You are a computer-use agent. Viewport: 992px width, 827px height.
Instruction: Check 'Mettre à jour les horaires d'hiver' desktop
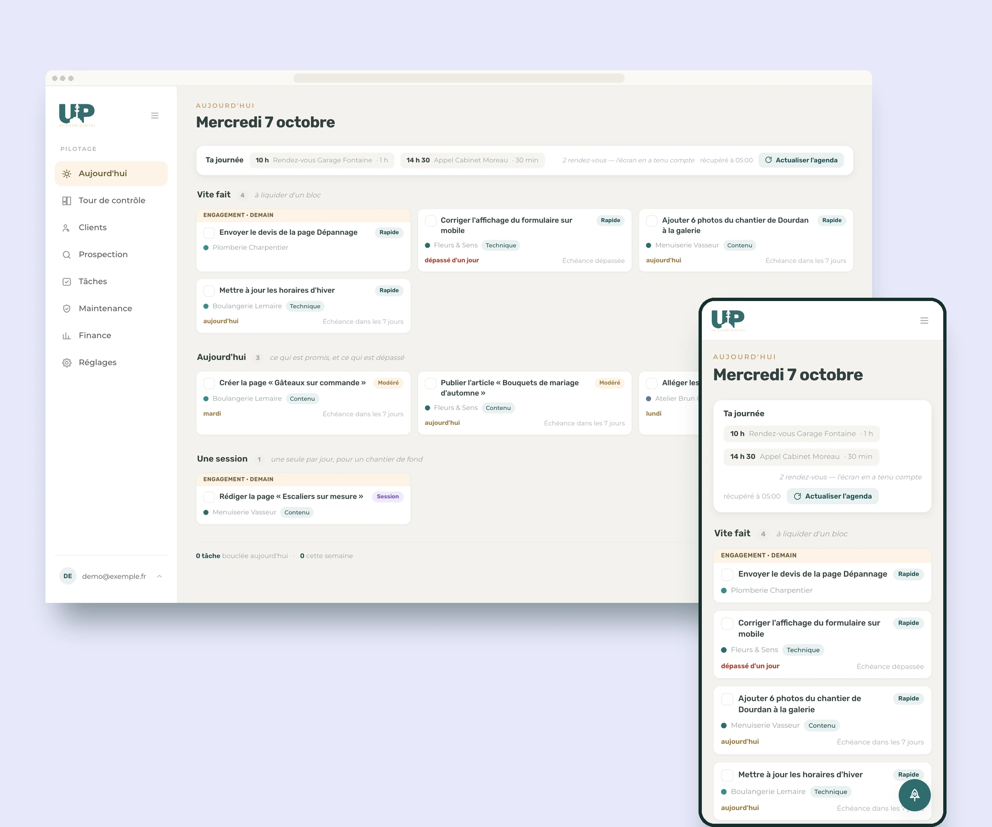click(209, 291)
